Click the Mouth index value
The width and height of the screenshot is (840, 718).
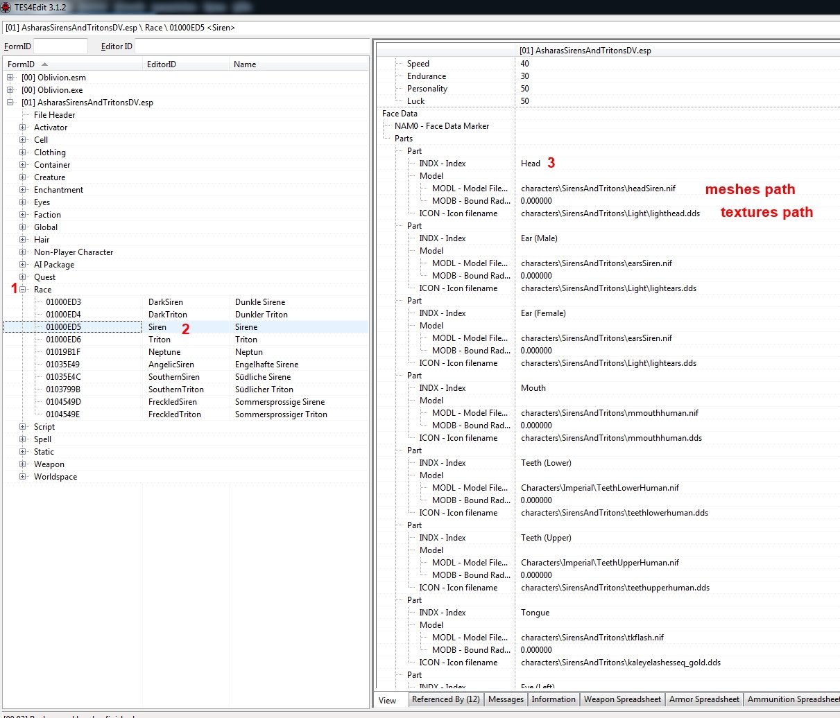533,388
